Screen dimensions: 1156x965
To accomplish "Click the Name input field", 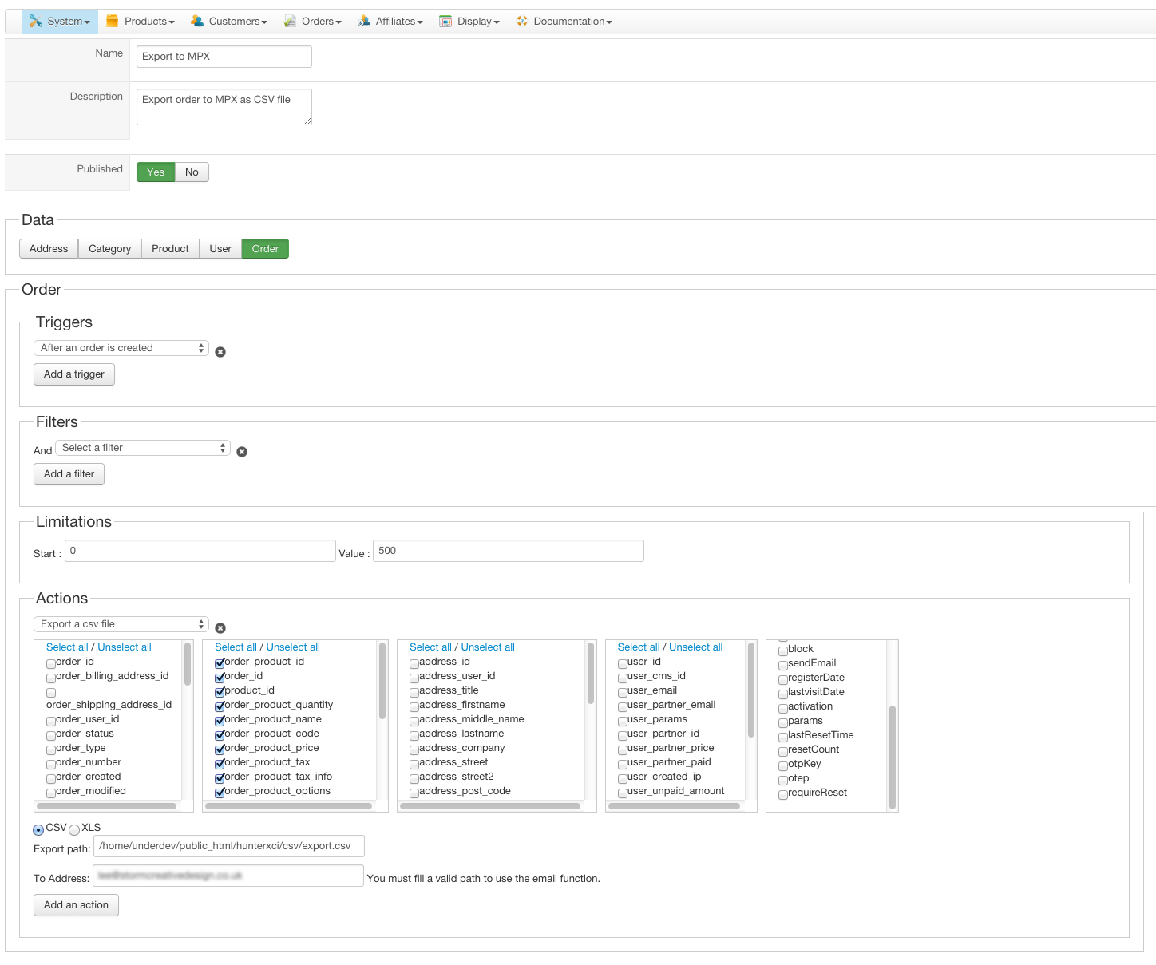I will [x=224, y=57].
